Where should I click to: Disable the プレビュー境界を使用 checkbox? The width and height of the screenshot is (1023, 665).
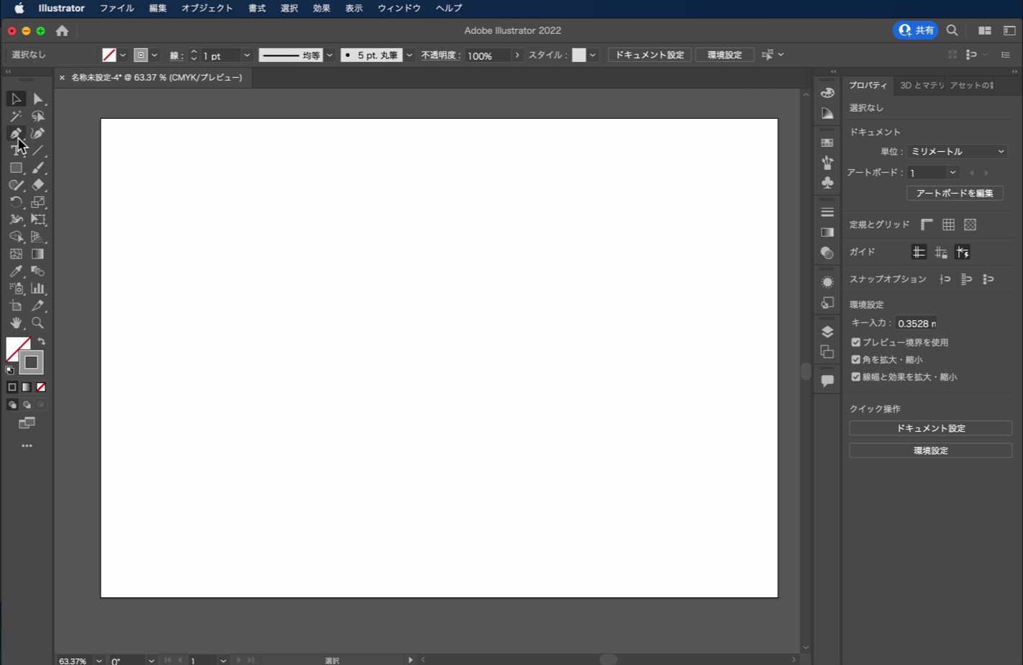pyautogui.click(x=855, y=343)
